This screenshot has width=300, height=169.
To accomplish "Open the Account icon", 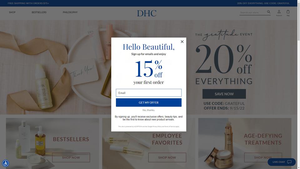I will coord(279,13).
